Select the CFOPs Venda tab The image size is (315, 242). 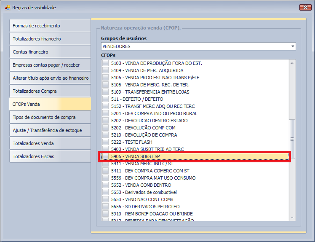click(x=50, y=104)
